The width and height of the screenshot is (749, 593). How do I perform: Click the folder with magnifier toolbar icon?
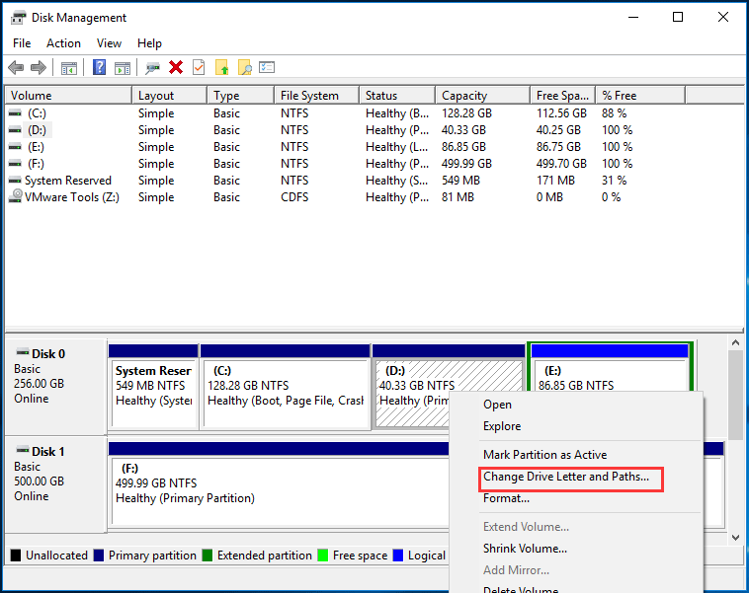[x=244, y=67]
